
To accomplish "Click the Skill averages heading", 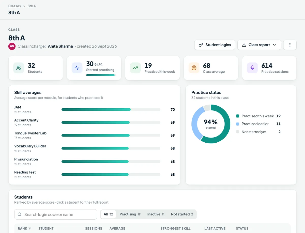I will (28, 93).
